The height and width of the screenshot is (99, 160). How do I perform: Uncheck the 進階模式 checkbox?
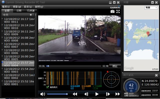47,87
